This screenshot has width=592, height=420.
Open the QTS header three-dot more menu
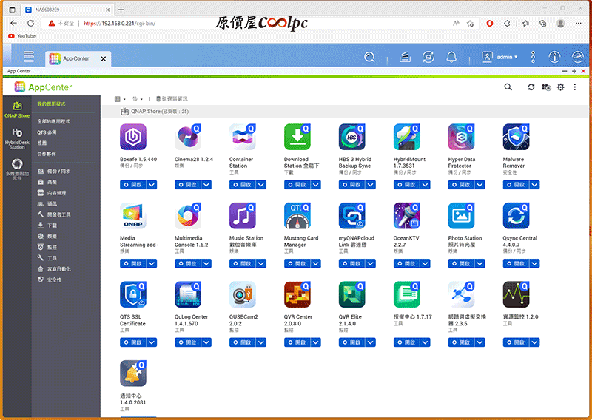[533, 58]
